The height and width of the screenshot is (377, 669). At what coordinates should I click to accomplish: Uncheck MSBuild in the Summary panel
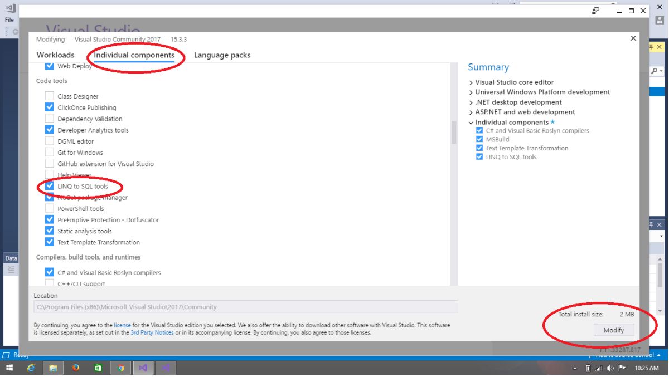pyautogui.click(x=479, y=139)
